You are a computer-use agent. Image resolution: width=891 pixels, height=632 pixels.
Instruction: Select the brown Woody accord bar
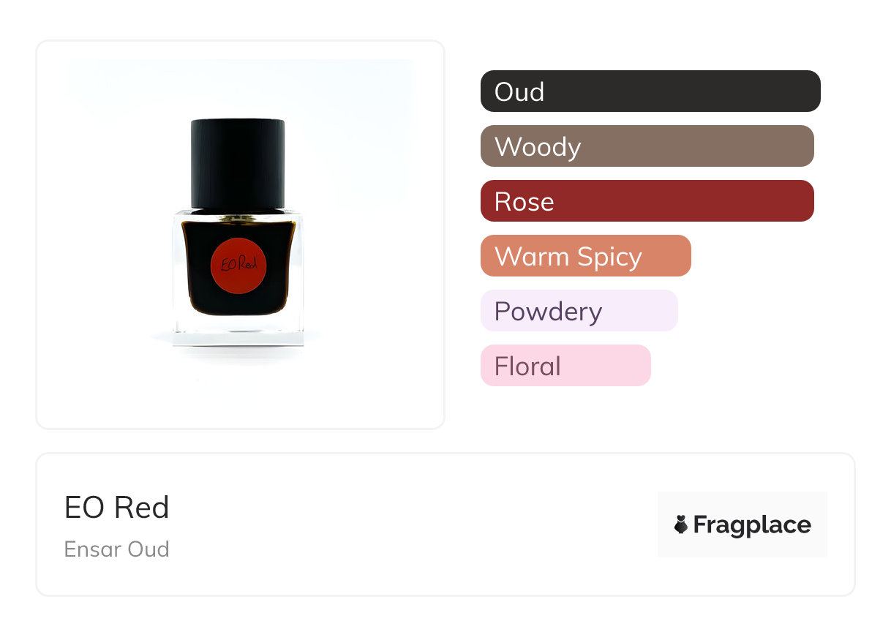647,146
